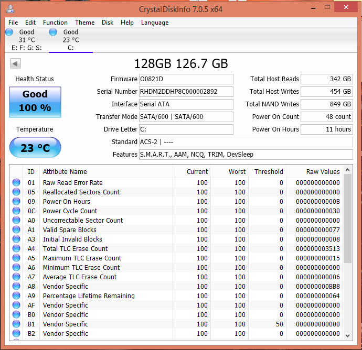Screen dimensions: 362x350
Task: Click status icon for Maximum TLC Erase Count
Action: click(16, 258)
